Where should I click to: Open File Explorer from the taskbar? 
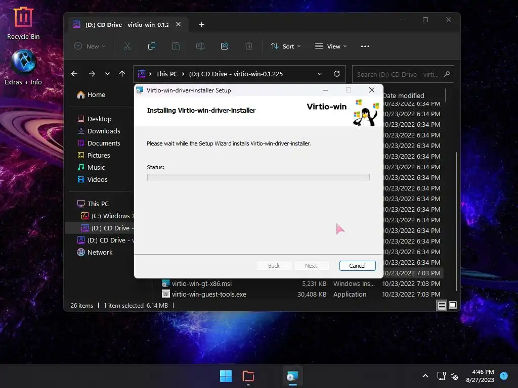tap(248, 376)
